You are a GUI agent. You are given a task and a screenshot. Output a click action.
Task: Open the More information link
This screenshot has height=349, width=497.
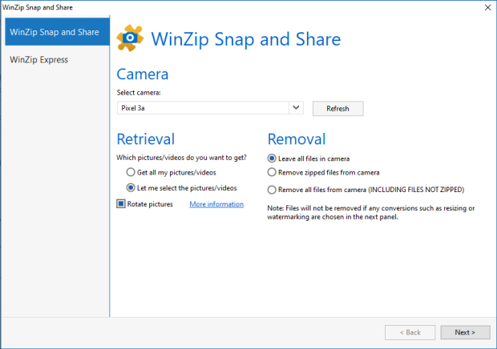[x=216, y=204]
